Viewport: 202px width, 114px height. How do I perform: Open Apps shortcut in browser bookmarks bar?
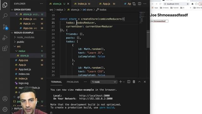pos(155,8)
